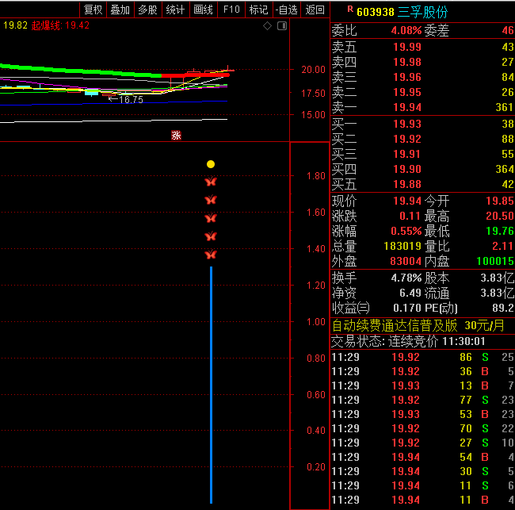Click the 返回 back button
Image resolution: width=515 pixels, height=510 pixels.
[x=315, y=10]
